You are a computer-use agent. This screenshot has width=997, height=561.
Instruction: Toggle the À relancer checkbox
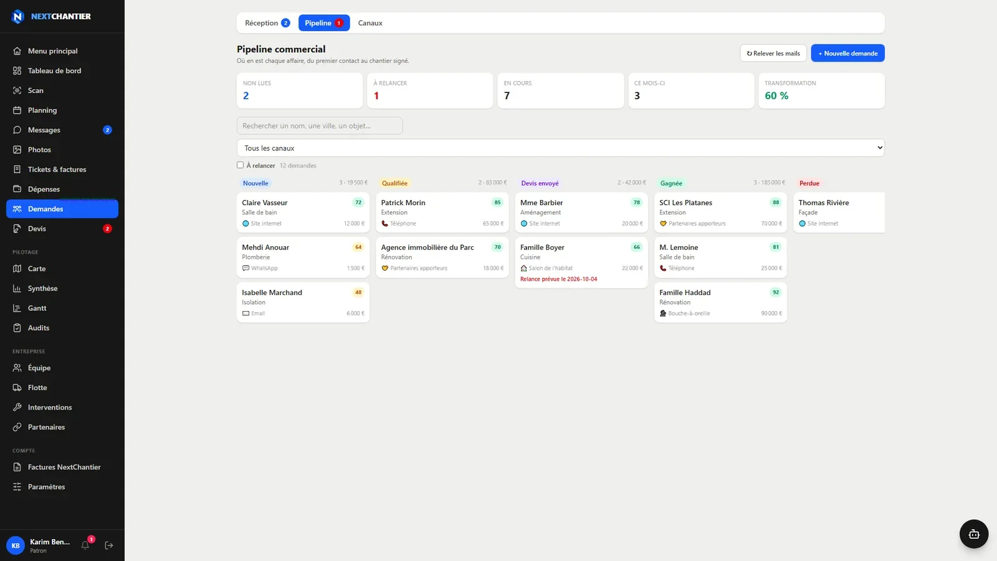240,165
